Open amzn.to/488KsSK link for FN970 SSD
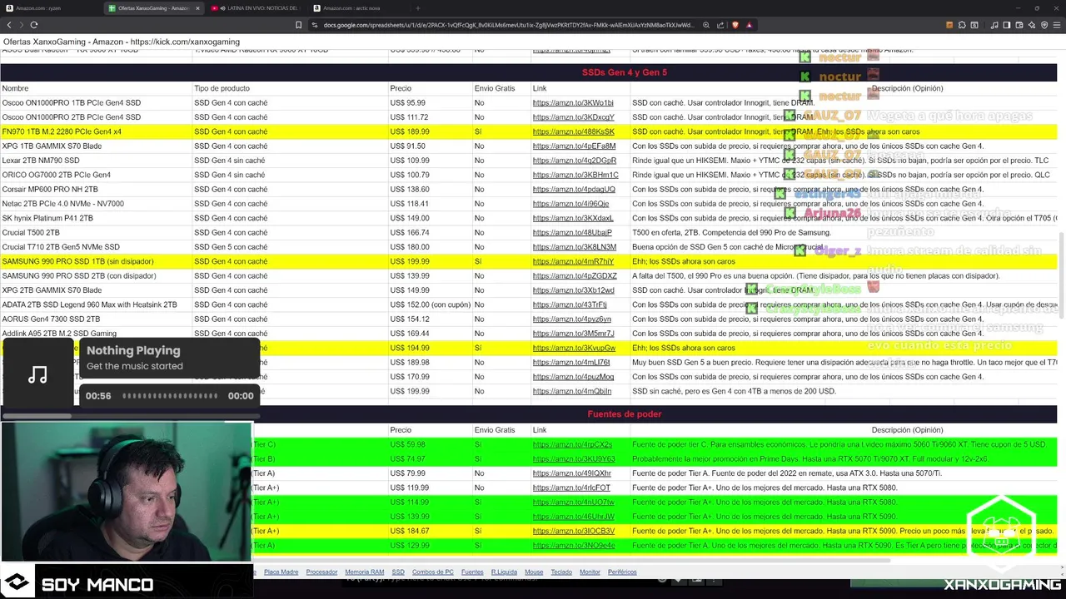1066x599 pixels. [574, 131]
